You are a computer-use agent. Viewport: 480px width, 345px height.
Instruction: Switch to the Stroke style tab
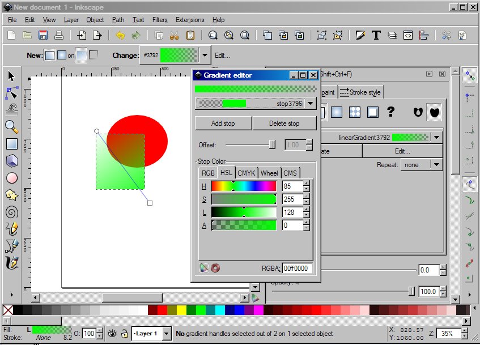point(361,92)
